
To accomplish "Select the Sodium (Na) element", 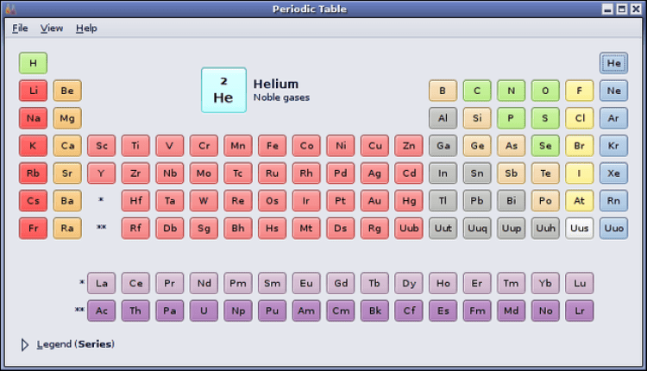I will [x=33, y=118].
